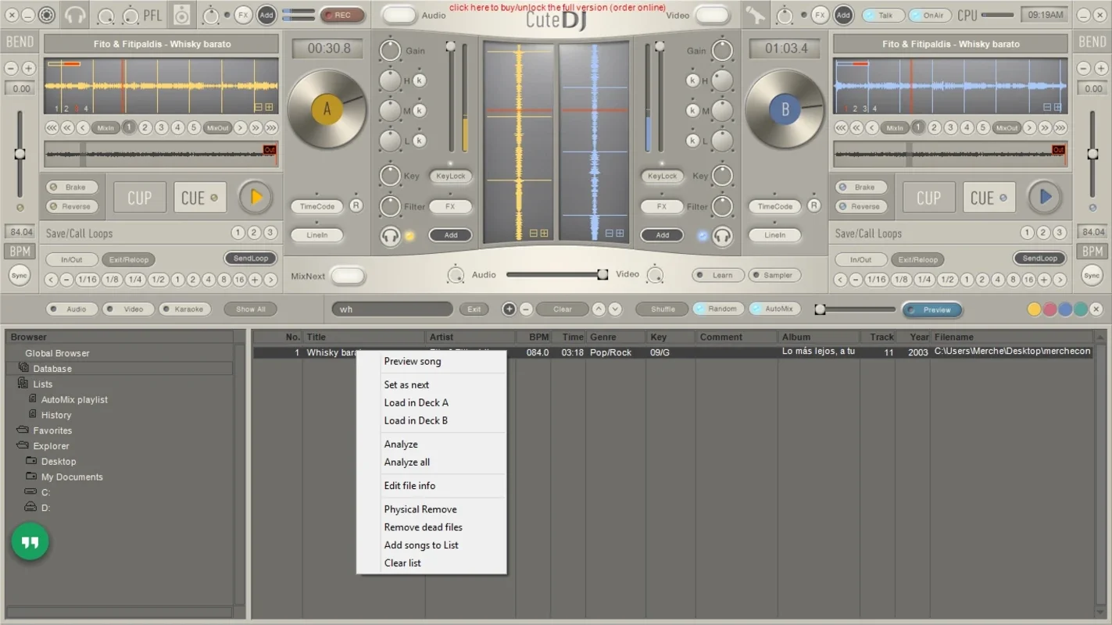Click the blue Preview button
Screen dimensions: 1112x625
(931, 309)
